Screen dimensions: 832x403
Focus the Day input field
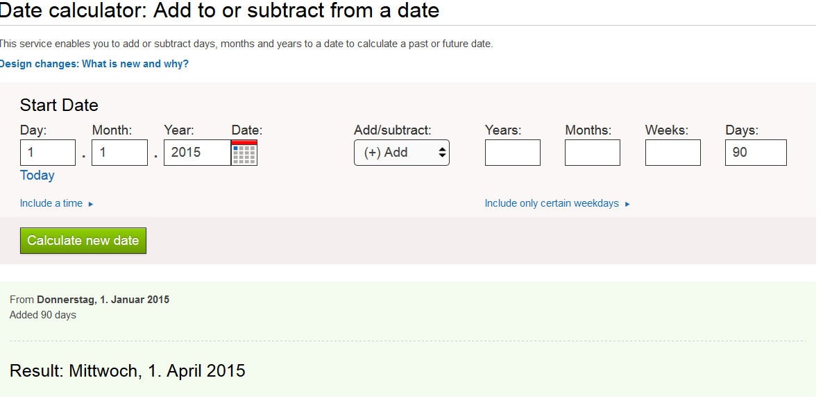(48, 153)
